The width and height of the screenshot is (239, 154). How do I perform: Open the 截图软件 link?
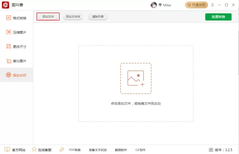click(x=121, y=150)
